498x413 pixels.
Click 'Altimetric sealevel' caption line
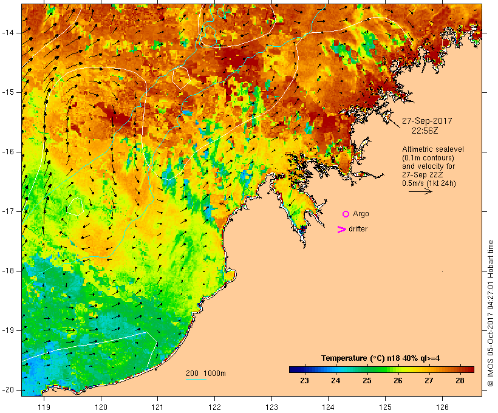tap(433, 149)
